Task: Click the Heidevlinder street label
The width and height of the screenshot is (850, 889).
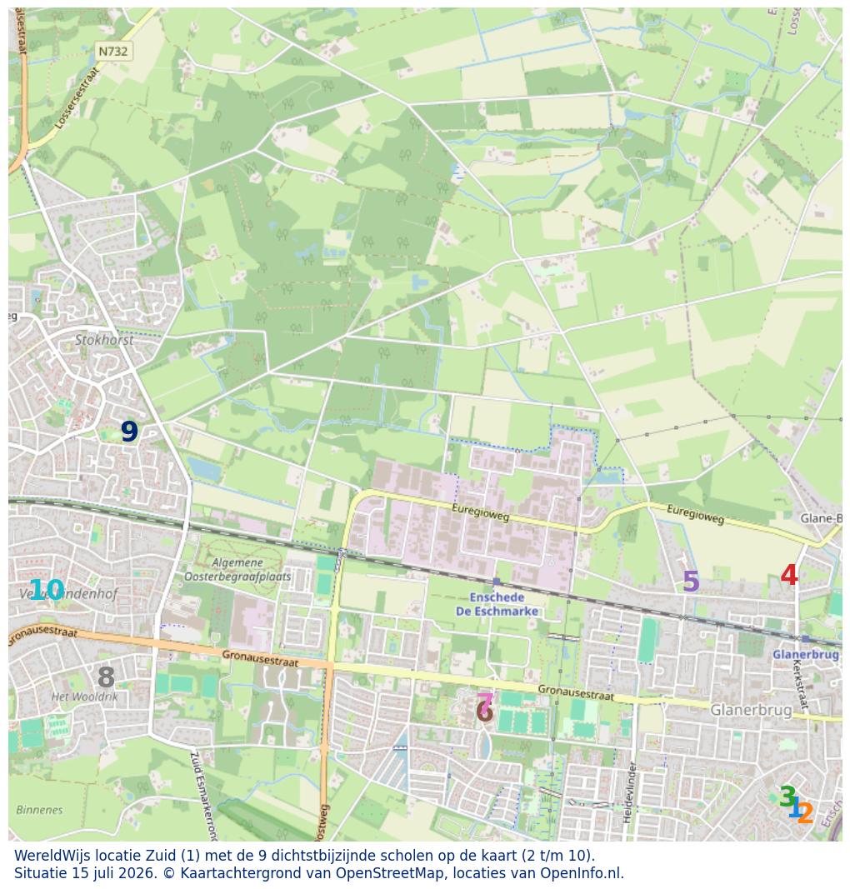Action: (629, 792)
